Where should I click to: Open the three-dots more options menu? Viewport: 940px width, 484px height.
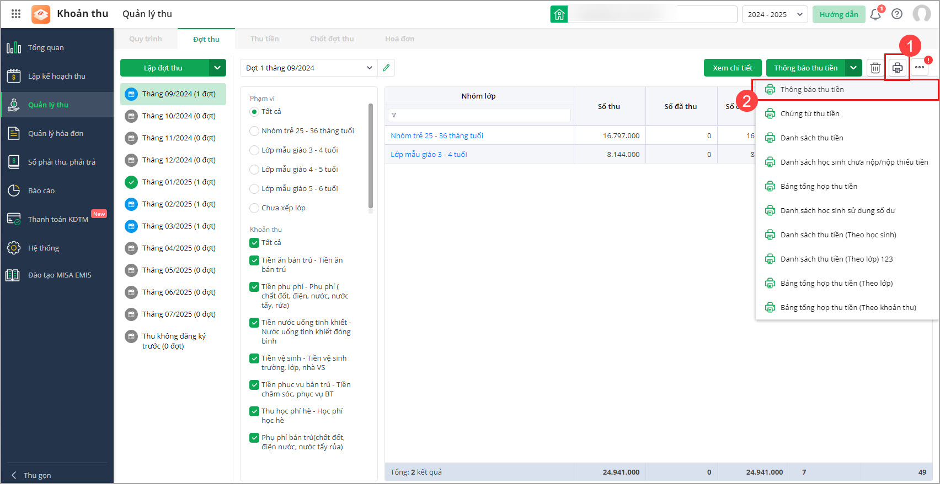pyautogui.click(x=919, y=68)
